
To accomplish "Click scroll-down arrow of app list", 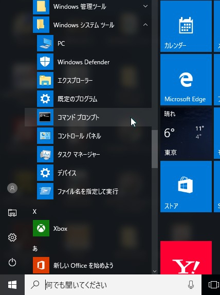I will coord(155,271).
